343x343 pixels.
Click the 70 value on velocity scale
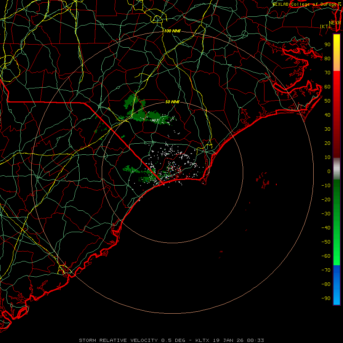327,73
